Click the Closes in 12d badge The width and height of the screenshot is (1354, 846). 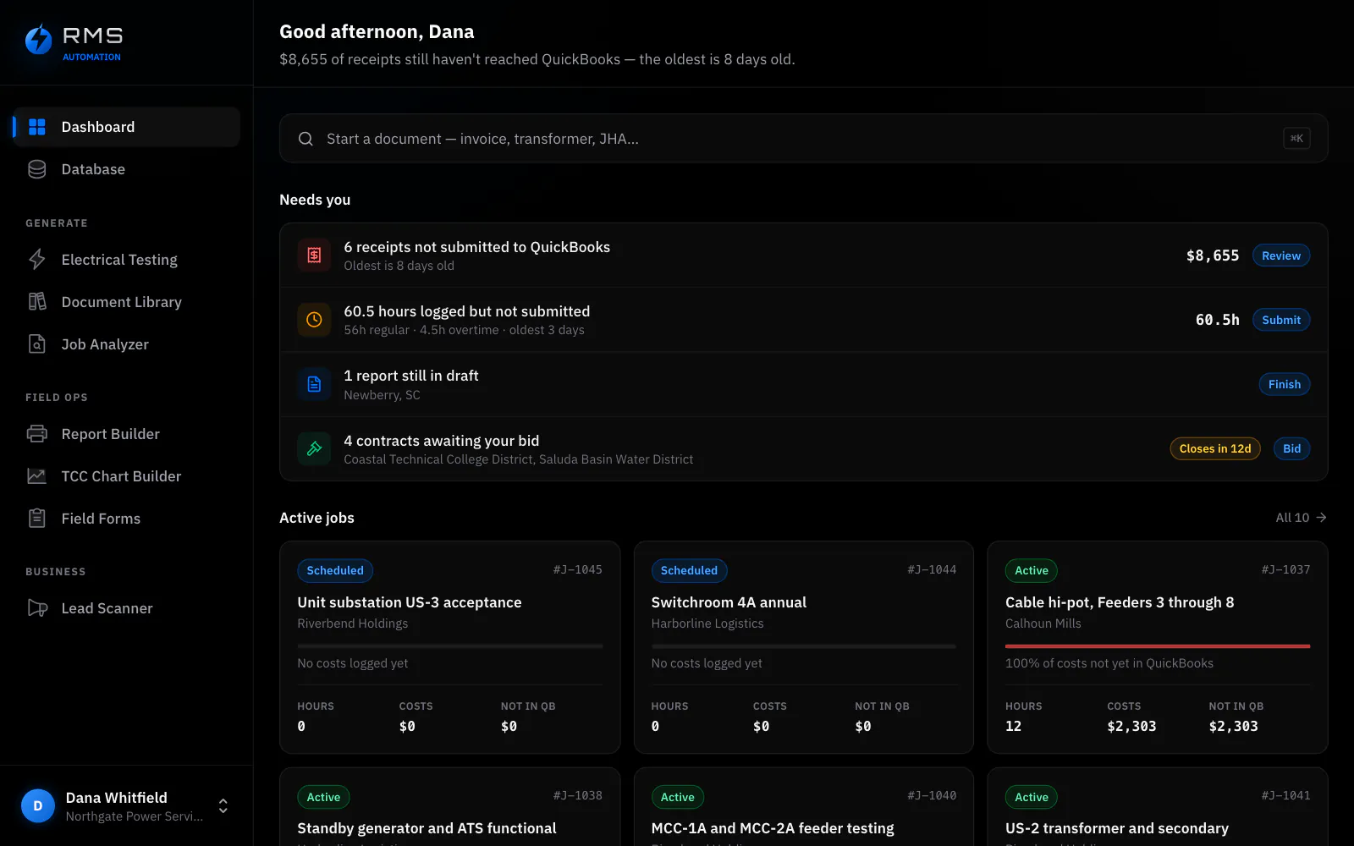1215,448
